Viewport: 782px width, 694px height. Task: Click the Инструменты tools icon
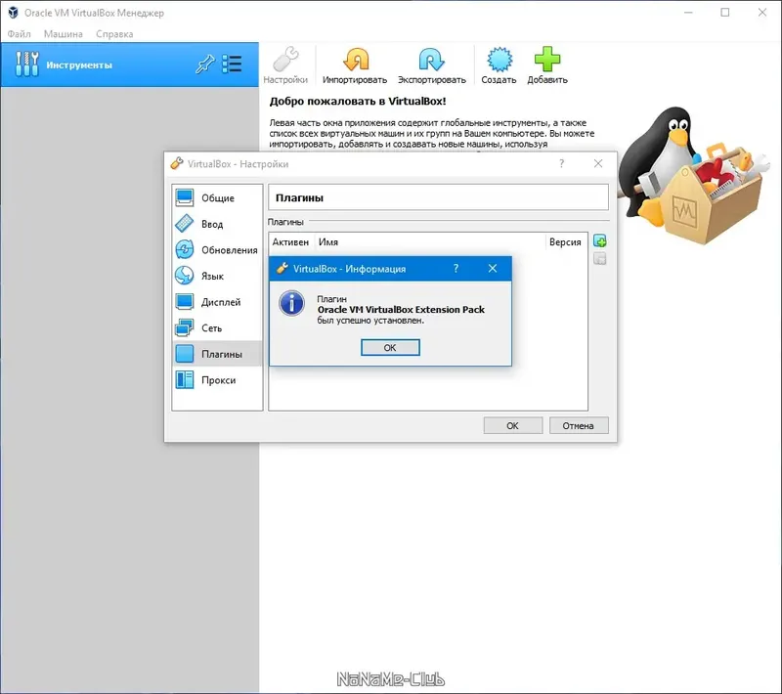(27, 65)
